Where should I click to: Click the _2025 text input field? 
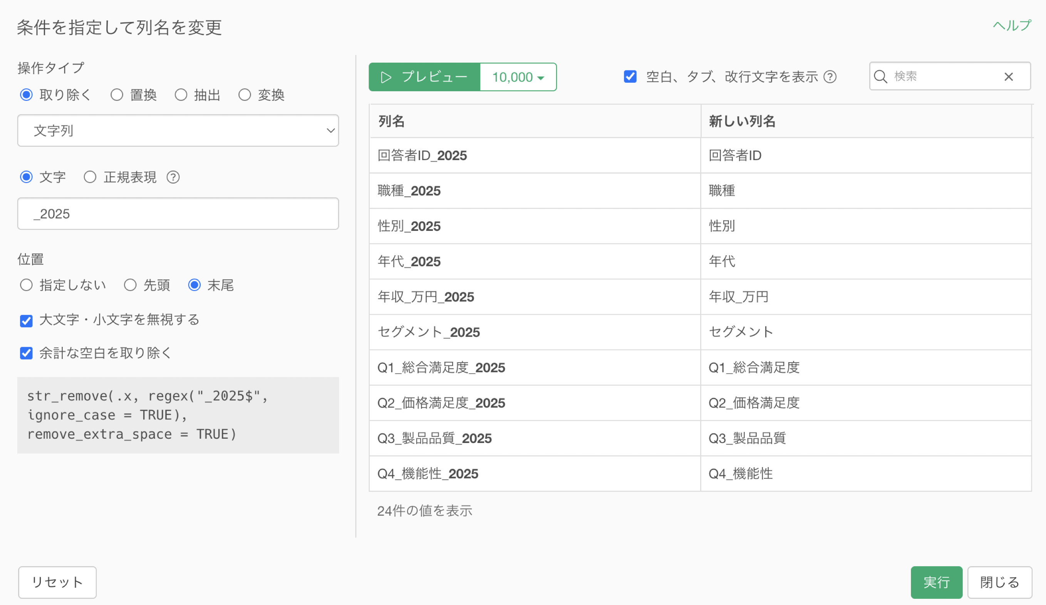coord(178,214)
